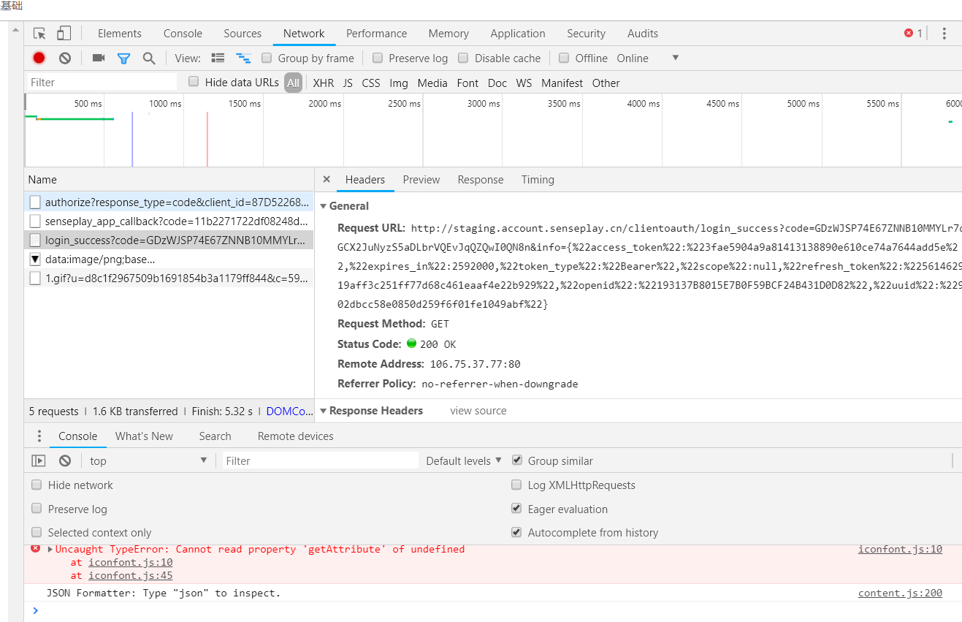Show request overview waterfall view icon
Screen dimensions: 962x622
point(243,58)
